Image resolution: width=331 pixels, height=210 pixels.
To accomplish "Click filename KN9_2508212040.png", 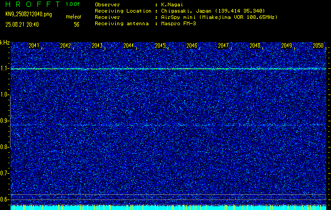I will pos(28,14).
